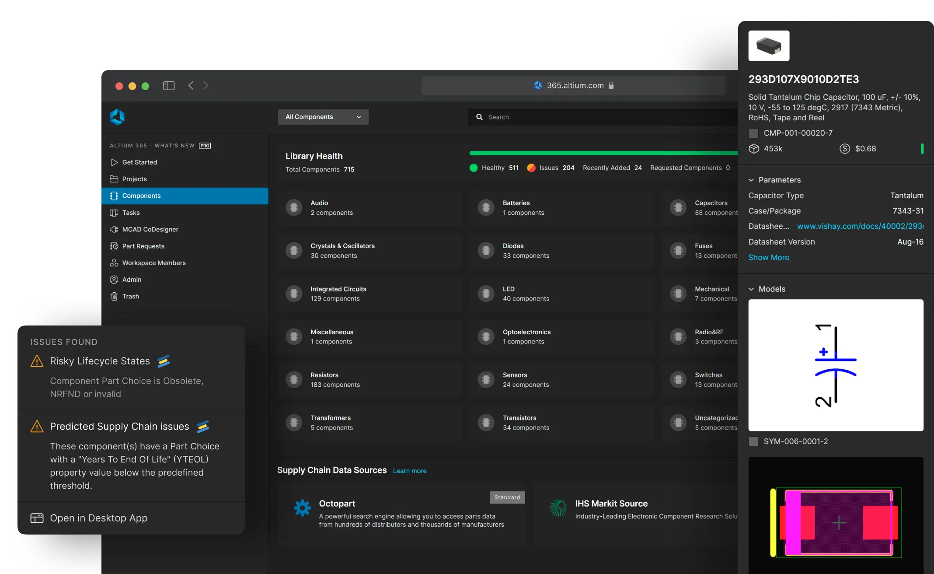The width and height of the screenshot is (934, 574).
Task: Go forward with the browser forward arrow
Action: (206, 86)
